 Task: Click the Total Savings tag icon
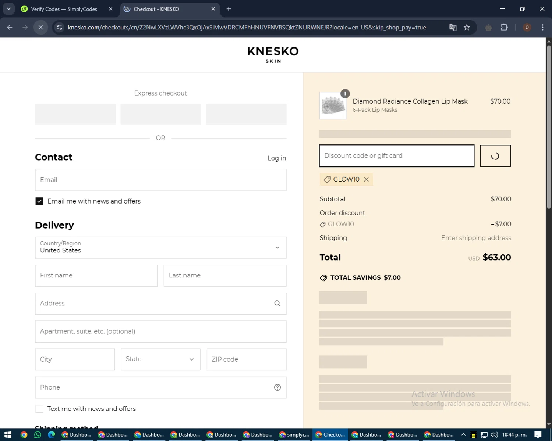(323, 277)
